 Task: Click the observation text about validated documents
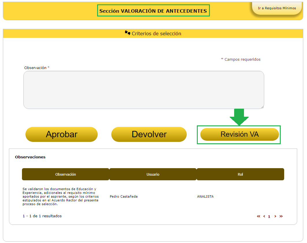(x=61, y=196)
